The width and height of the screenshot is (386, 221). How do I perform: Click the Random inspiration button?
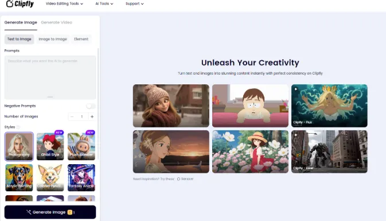point(185,179)
